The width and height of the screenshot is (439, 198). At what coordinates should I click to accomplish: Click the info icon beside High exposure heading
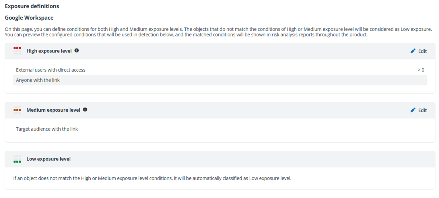click(x=76, y=51)
